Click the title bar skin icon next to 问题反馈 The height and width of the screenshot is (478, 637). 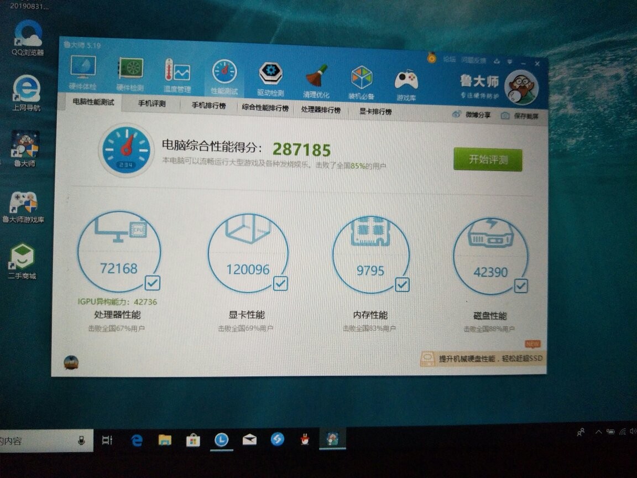497,61
